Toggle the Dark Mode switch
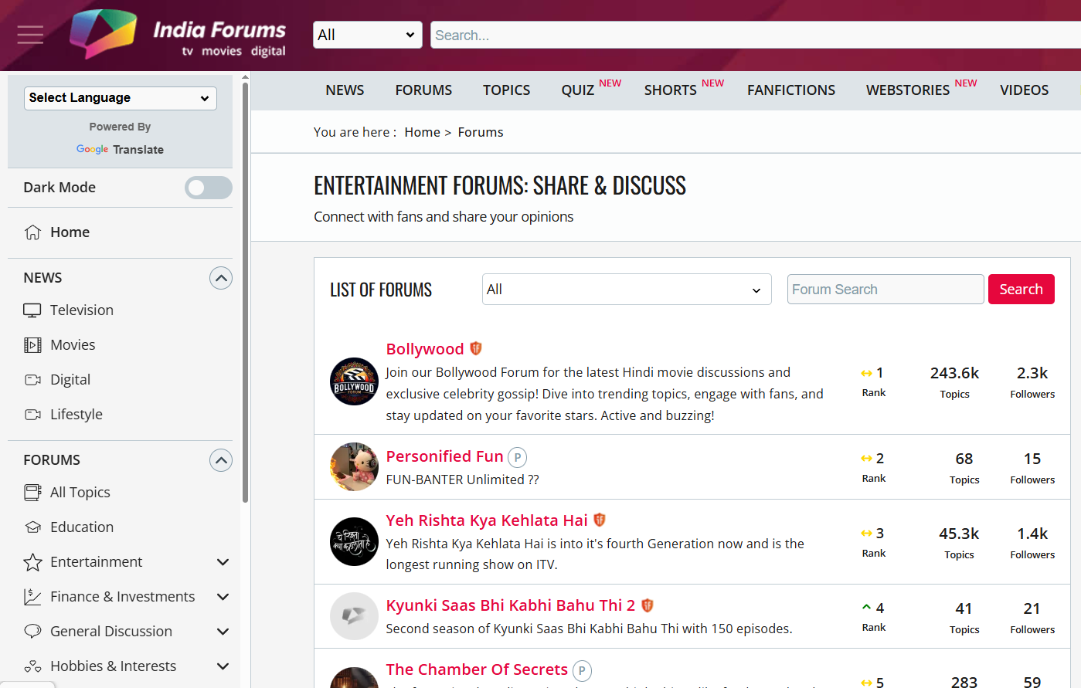The width and height of the screenshot is (1081, 688). click(208, 188)
